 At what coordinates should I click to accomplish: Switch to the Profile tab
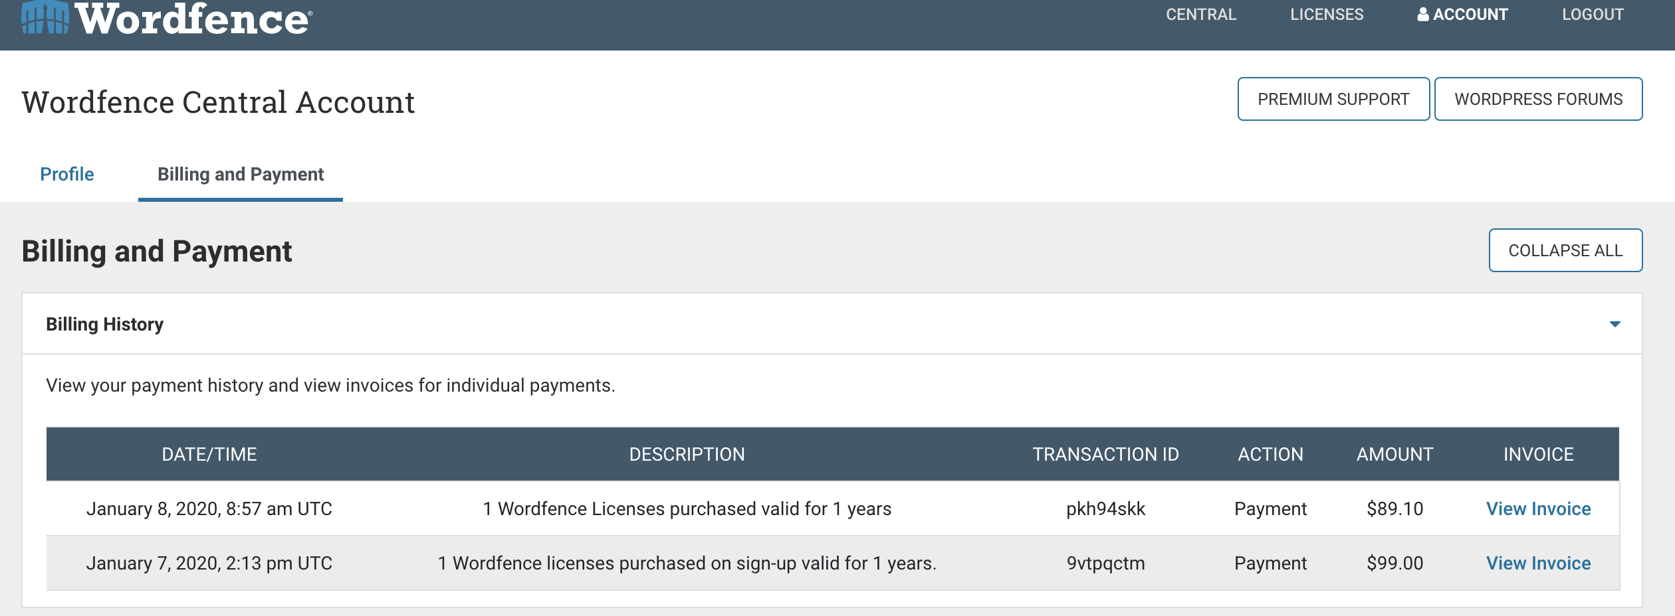pos(67,174)
